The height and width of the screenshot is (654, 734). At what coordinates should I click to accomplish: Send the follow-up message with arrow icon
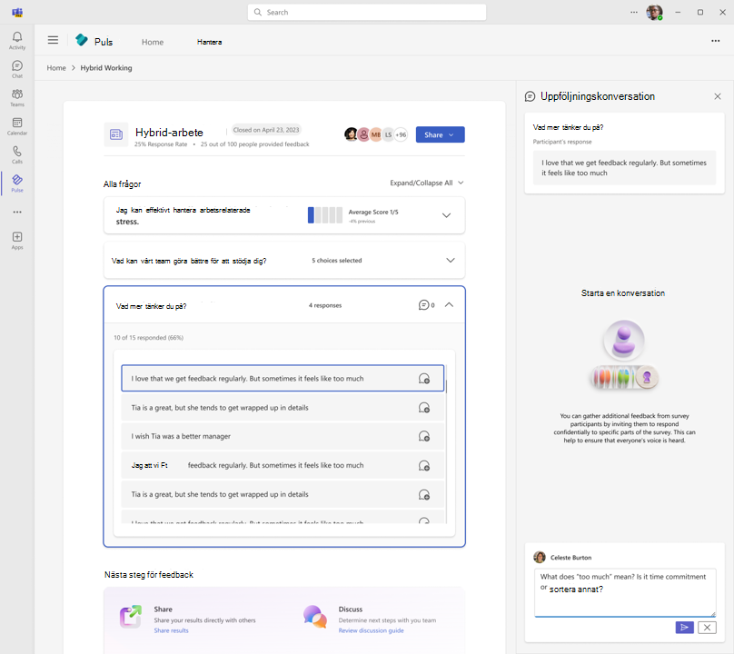coord(684,628)
